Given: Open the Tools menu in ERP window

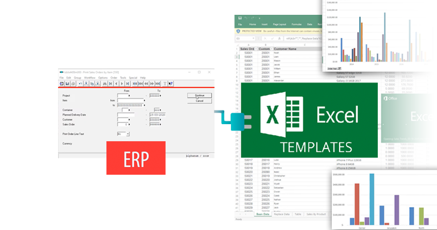Looking at the screenshot, I should click(x=123, y=78).
